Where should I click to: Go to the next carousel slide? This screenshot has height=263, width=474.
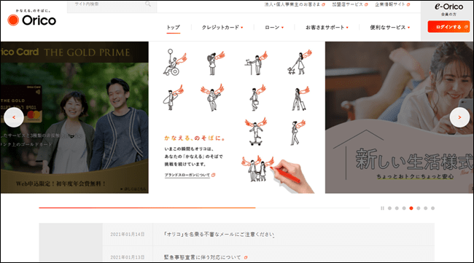point(459,117)
